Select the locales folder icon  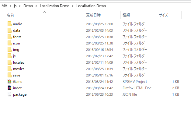(9, 62)
